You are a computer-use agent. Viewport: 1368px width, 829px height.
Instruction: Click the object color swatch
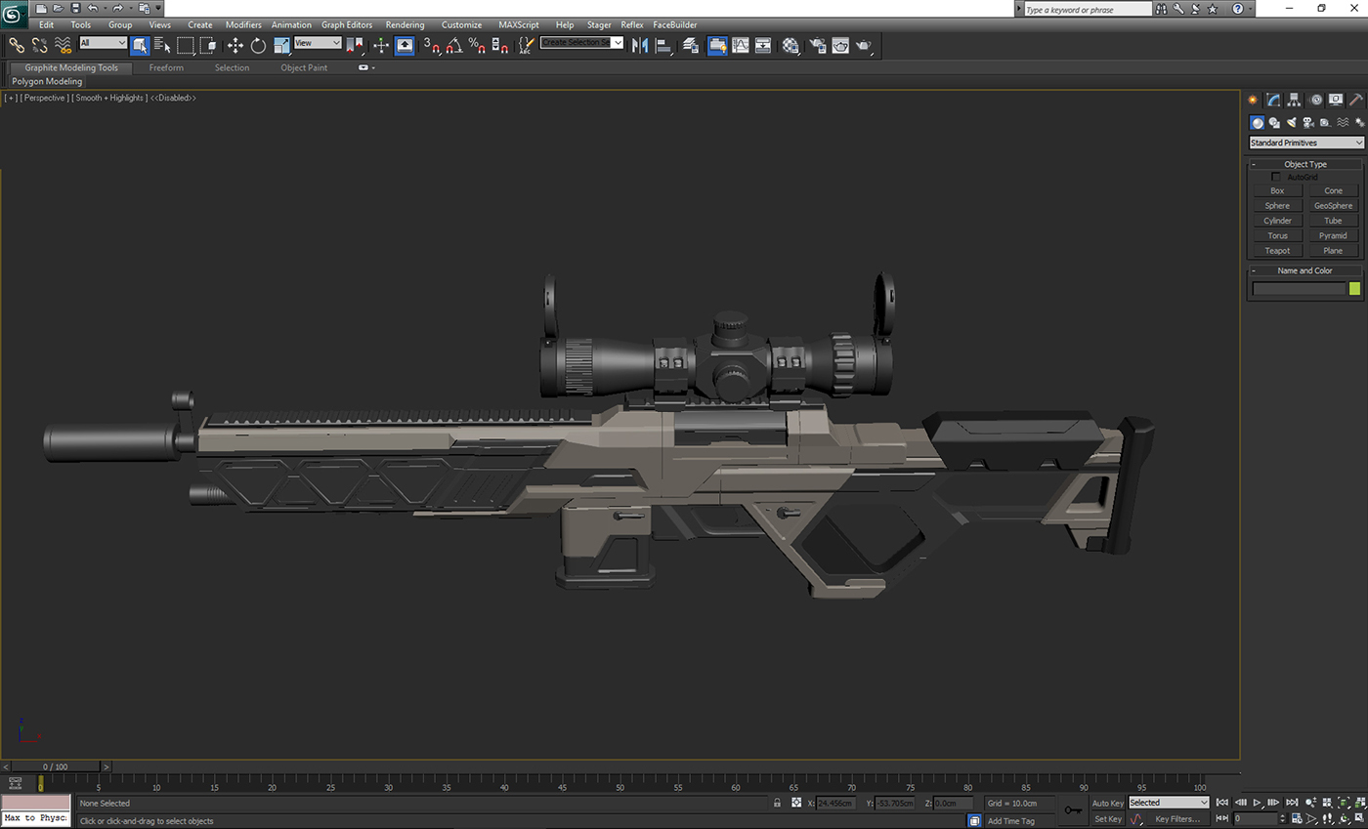tap(1353, 288)
